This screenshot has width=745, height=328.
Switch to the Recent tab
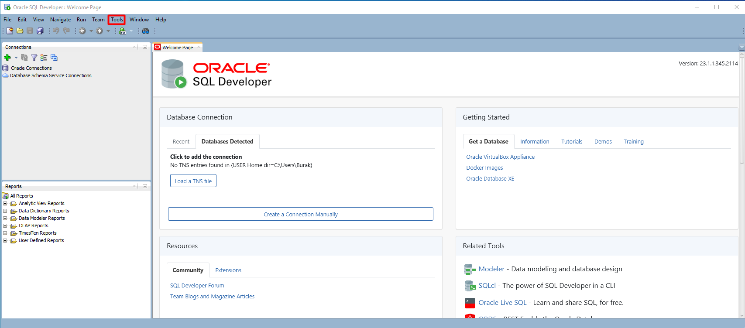pos(181,142)
